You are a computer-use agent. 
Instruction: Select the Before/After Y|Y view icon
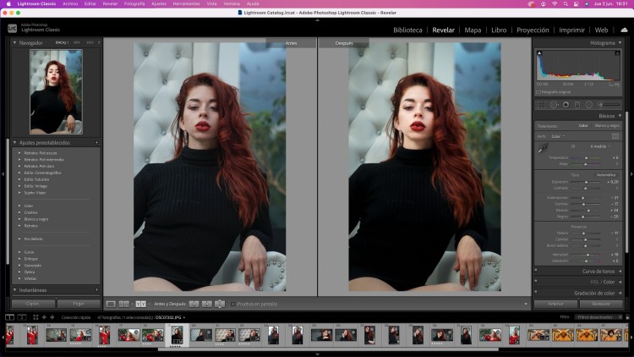pos(140,304)
